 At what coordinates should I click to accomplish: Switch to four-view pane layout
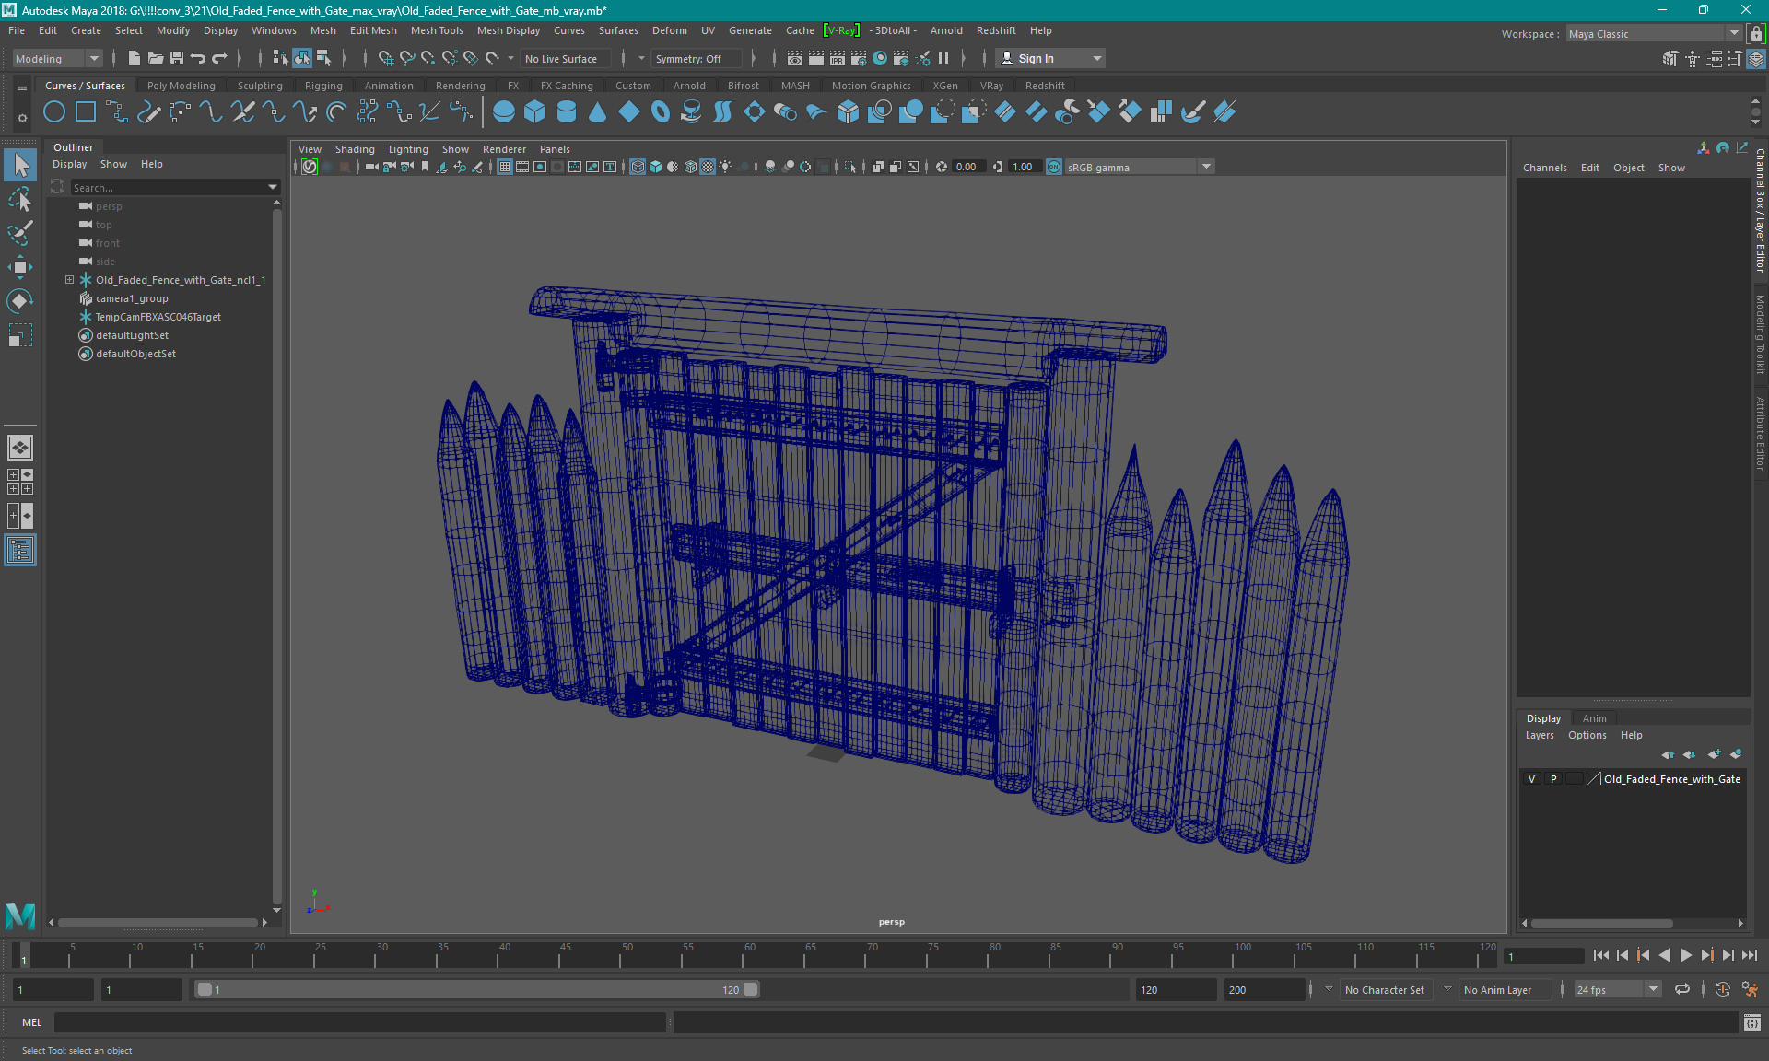pyautogui.click(x=20, y=482)
